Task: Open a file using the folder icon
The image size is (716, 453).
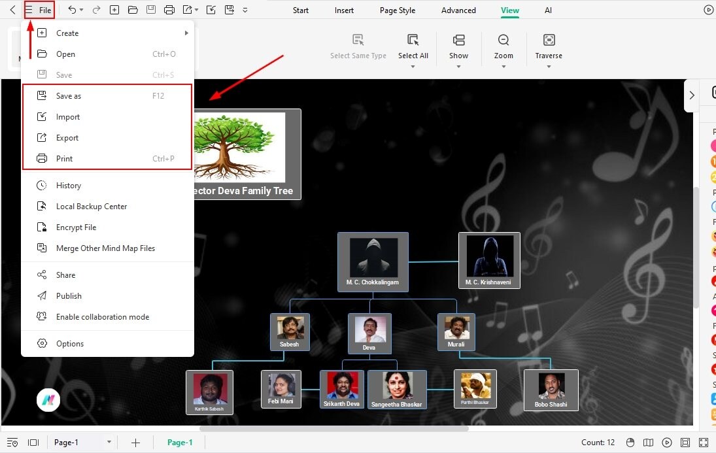Action: [133, 10]
